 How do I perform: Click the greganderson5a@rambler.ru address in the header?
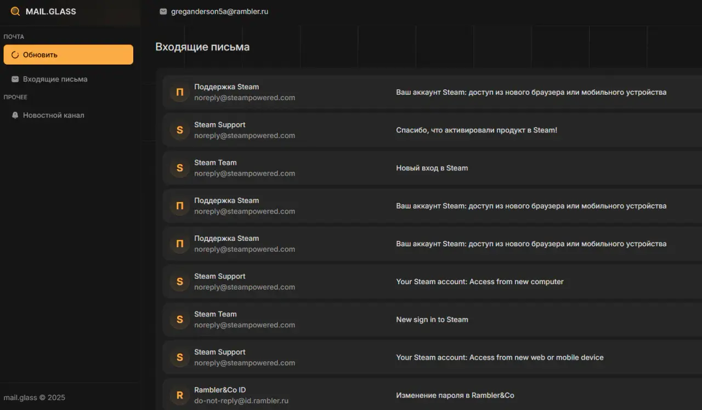pyautogui.click(x=219, y=11)
